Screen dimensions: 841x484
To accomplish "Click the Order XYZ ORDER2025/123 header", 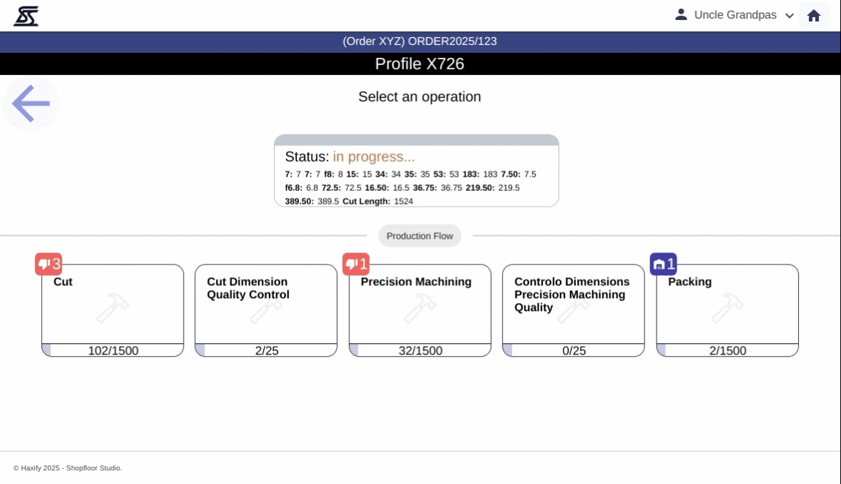I will click(x=420, y=41).
